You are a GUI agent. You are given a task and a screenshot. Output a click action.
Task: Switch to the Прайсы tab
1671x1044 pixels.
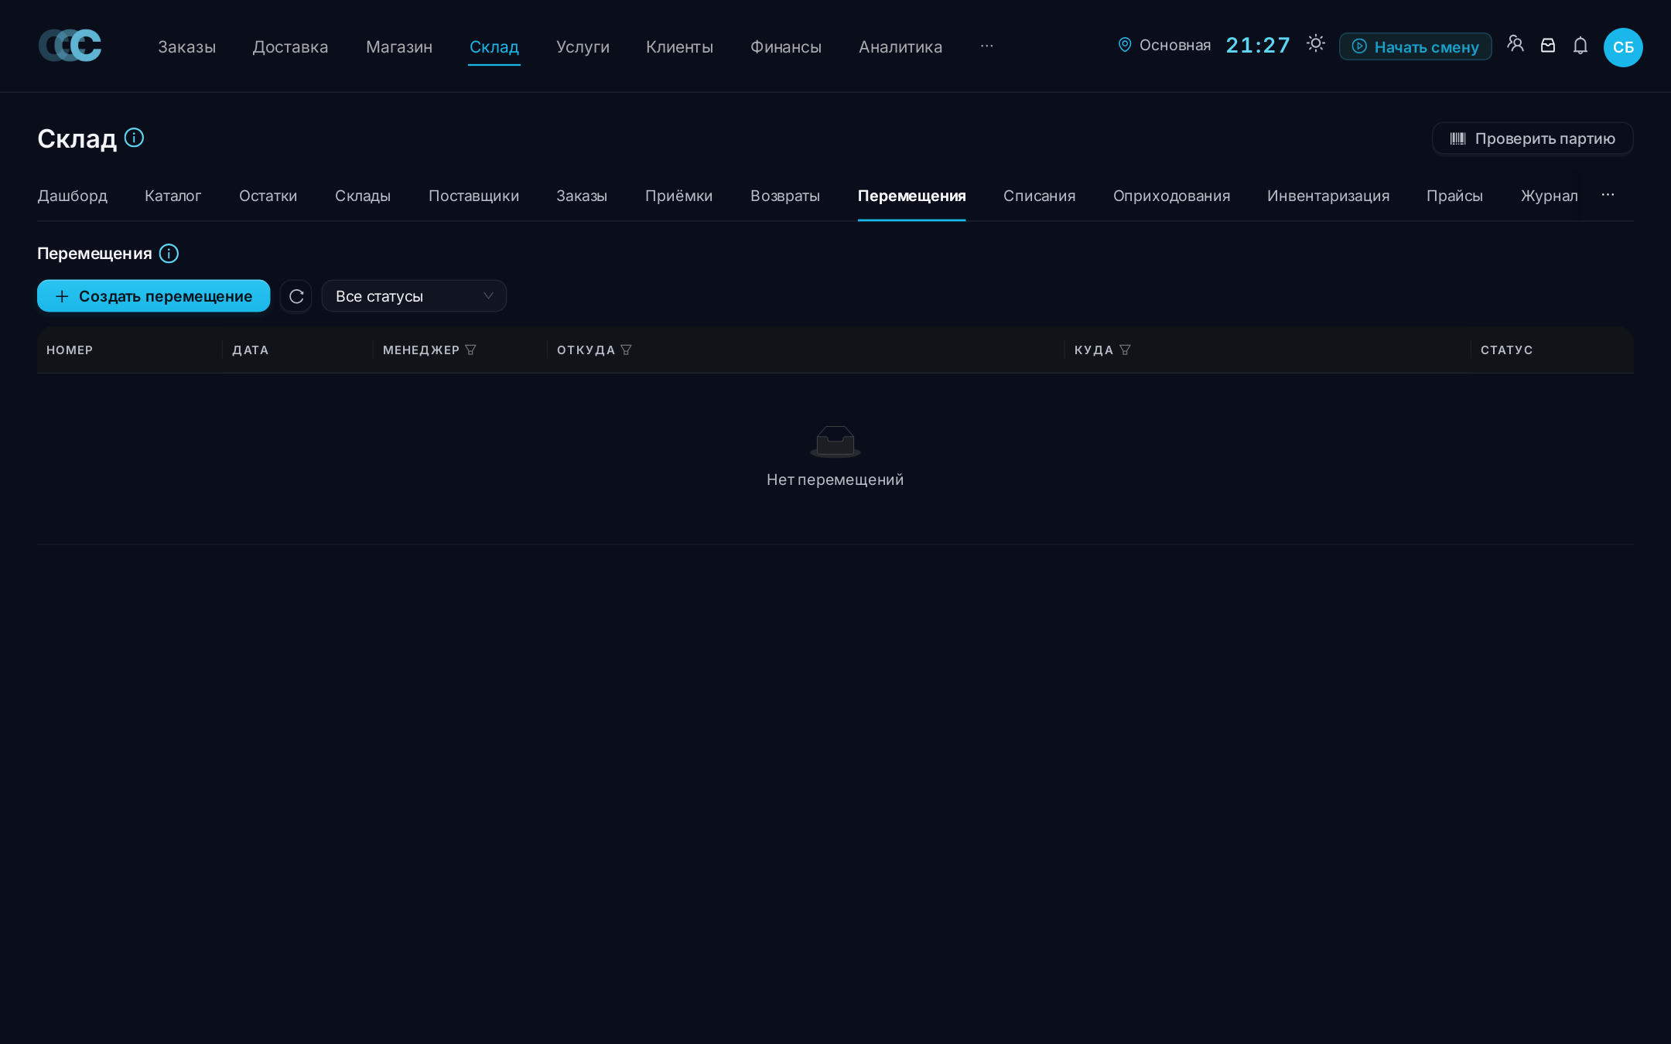tap(1454, 196)
